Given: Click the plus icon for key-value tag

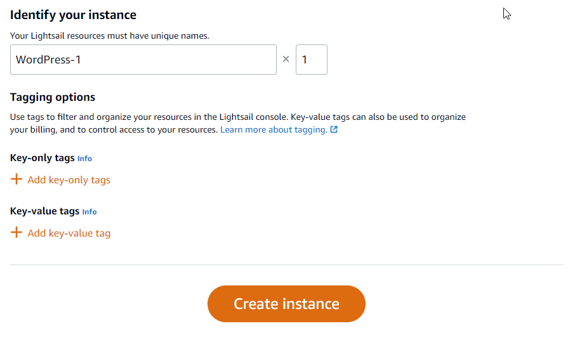Looking at the screenshot, I should click(17, 232).
